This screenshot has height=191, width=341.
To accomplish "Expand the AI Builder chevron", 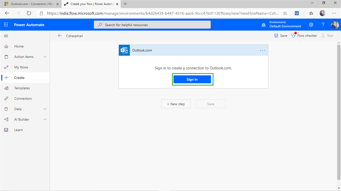I will click(x=45, y=119).
